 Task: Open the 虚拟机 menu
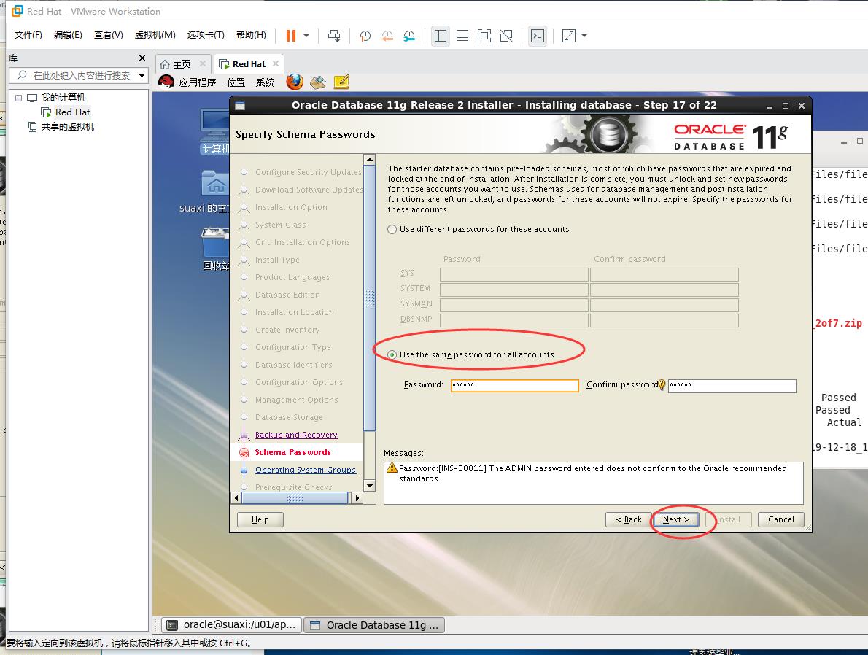click(x=155, y=35)
